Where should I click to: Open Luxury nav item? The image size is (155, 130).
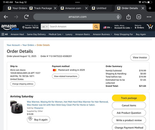tap(69, 34)
